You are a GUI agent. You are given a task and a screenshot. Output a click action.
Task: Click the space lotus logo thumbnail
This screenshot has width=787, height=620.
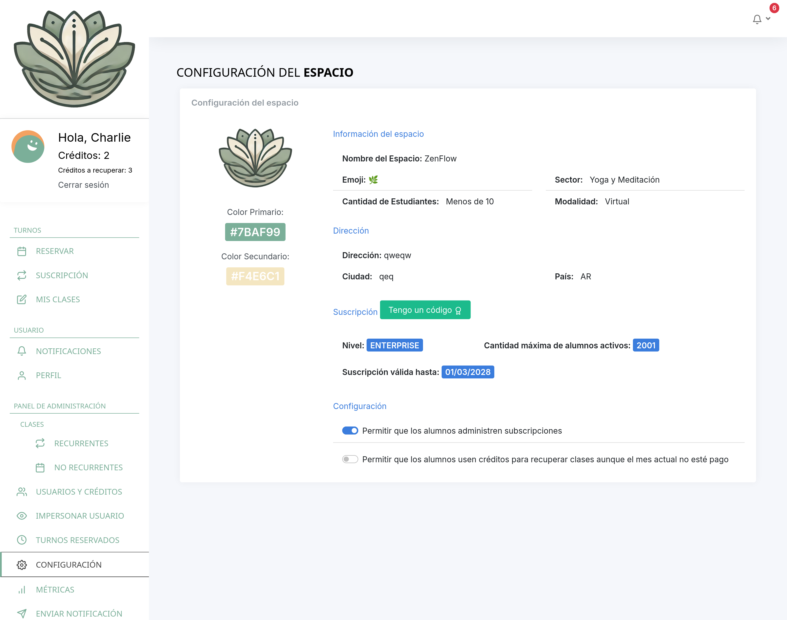point(255,158)
